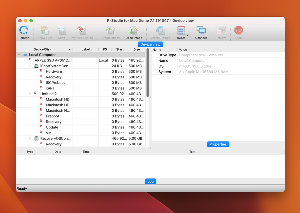
Task: Start a Scan from the toolbar
Action: (x=62, y=31)
